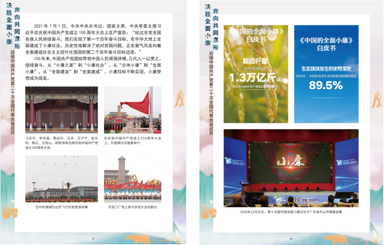Click the '1.3万亿斤' figure on rice image
The height and width of the screenshot is (245, 384).
(x=253, y=78)
